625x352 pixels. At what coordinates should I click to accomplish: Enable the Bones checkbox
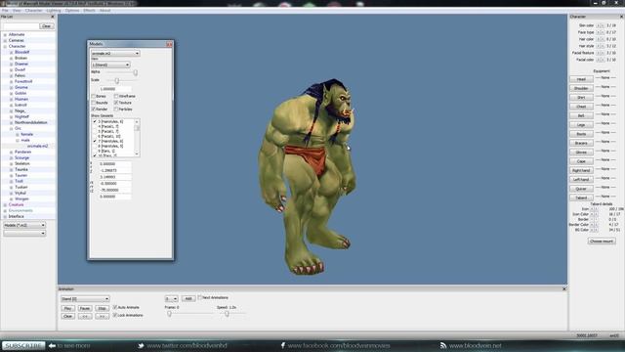coord(94,96)
